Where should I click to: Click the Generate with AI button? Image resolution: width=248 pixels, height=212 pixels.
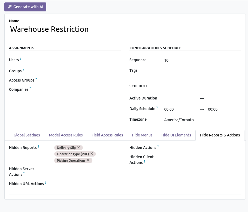tap(25, 7)
